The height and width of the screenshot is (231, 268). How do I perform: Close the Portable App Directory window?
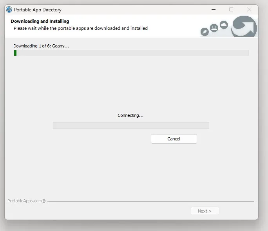pyautogui.click(x=249, y=9)
